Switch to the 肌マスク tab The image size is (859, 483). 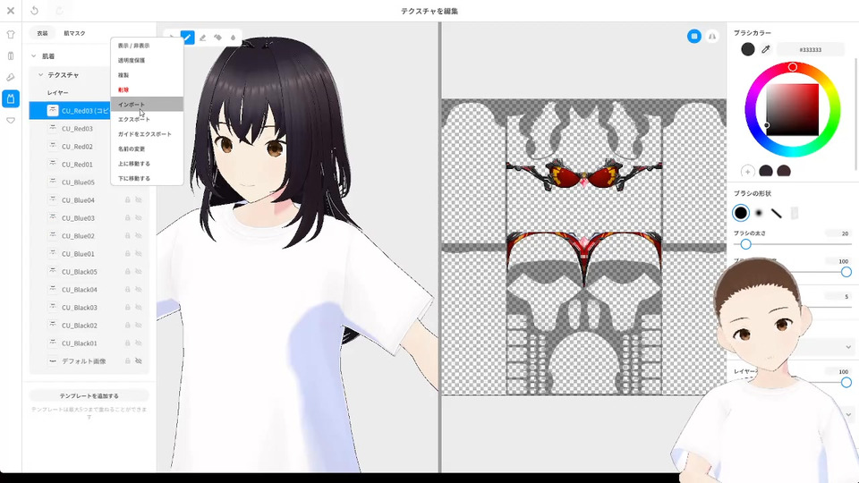click(x=74, y=33)
